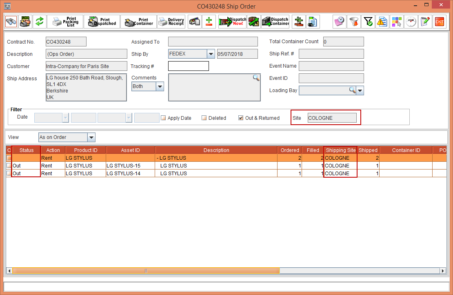This screenshot has width=453, height=295.
Task: Click the Dispatch Now! button
Action: (233, 22)
